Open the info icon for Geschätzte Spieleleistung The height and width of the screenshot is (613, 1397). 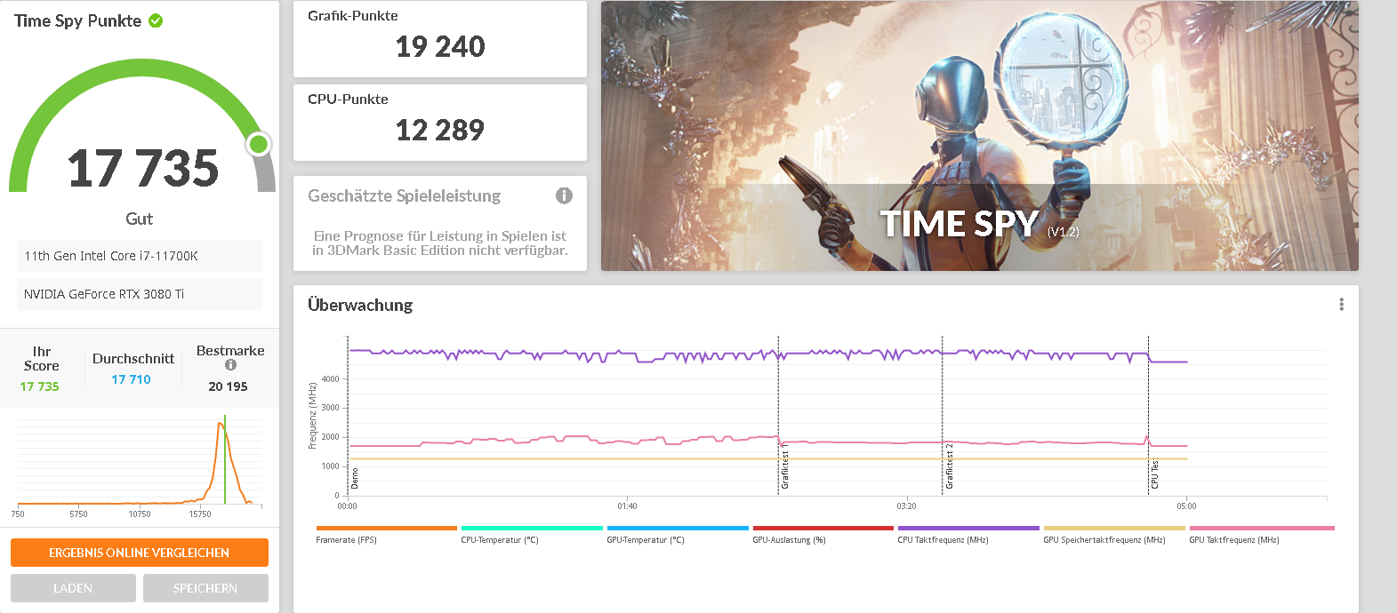tap(564, 195)
